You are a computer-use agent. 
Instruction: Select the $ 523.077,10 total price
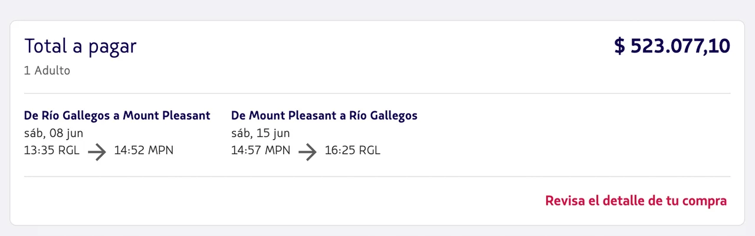point(672,46)
